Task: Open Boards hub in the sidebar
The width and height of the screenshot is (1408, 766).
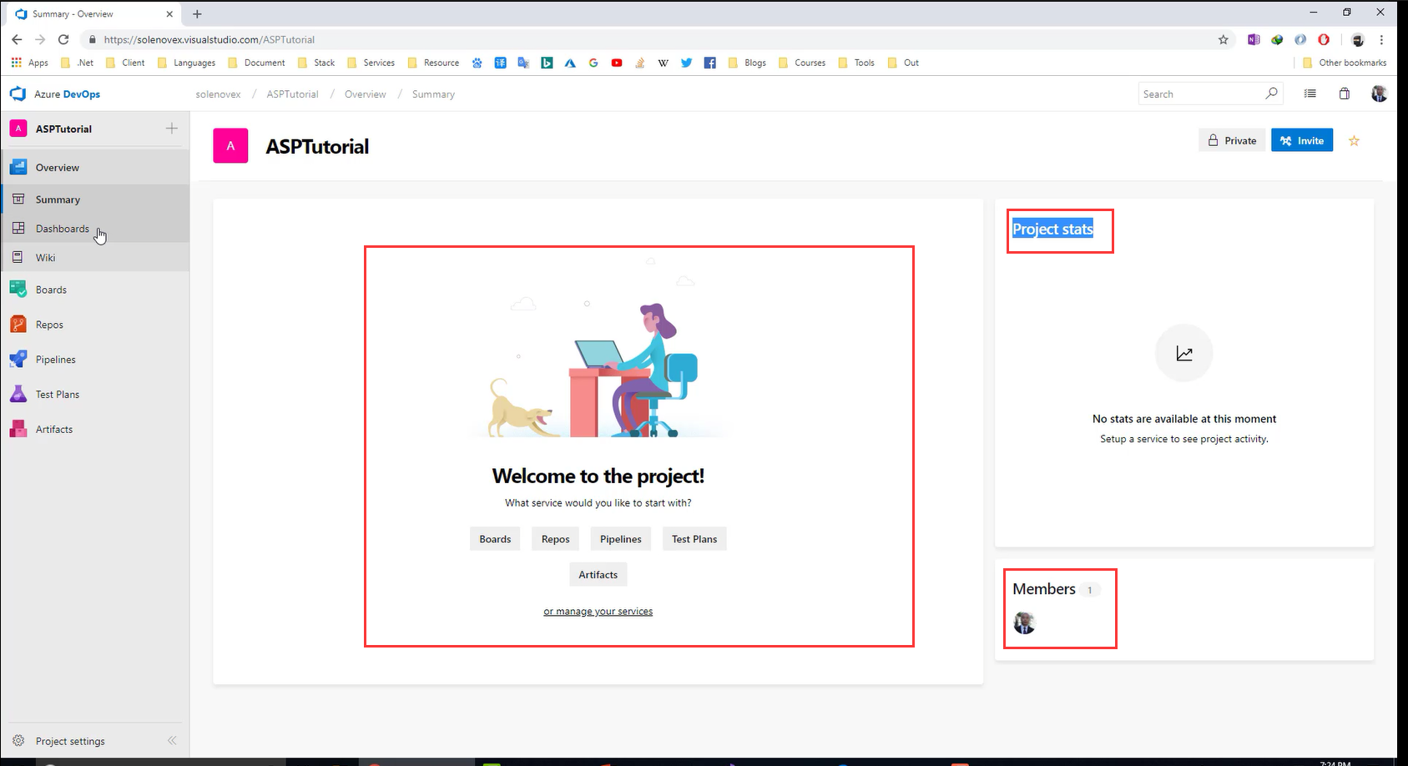Action: pyautogui.click(x=95, y=290)
